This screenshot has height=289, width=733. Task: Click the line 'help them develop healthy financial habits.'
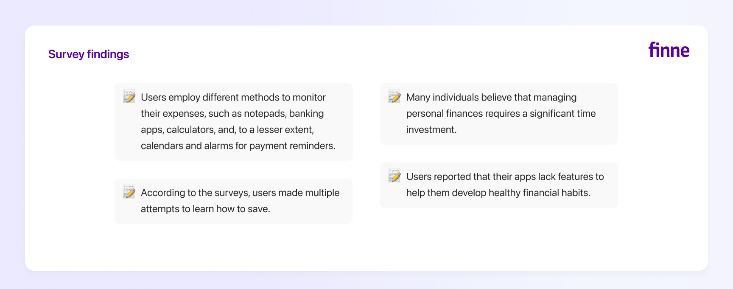coord(498,193)
